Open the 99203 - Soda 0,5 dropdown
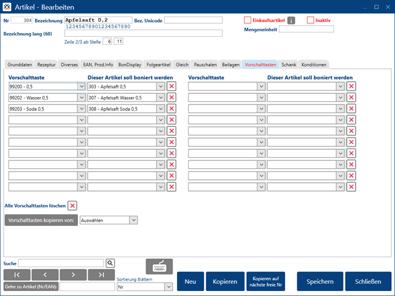 coord(81,109)
